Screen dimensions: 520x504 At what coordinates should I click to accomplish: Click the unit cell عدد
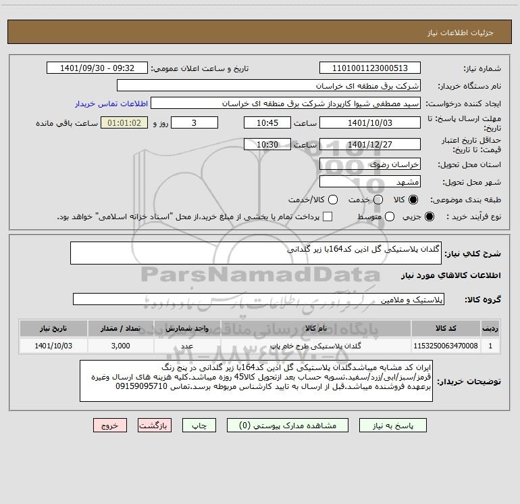[187, 346]
